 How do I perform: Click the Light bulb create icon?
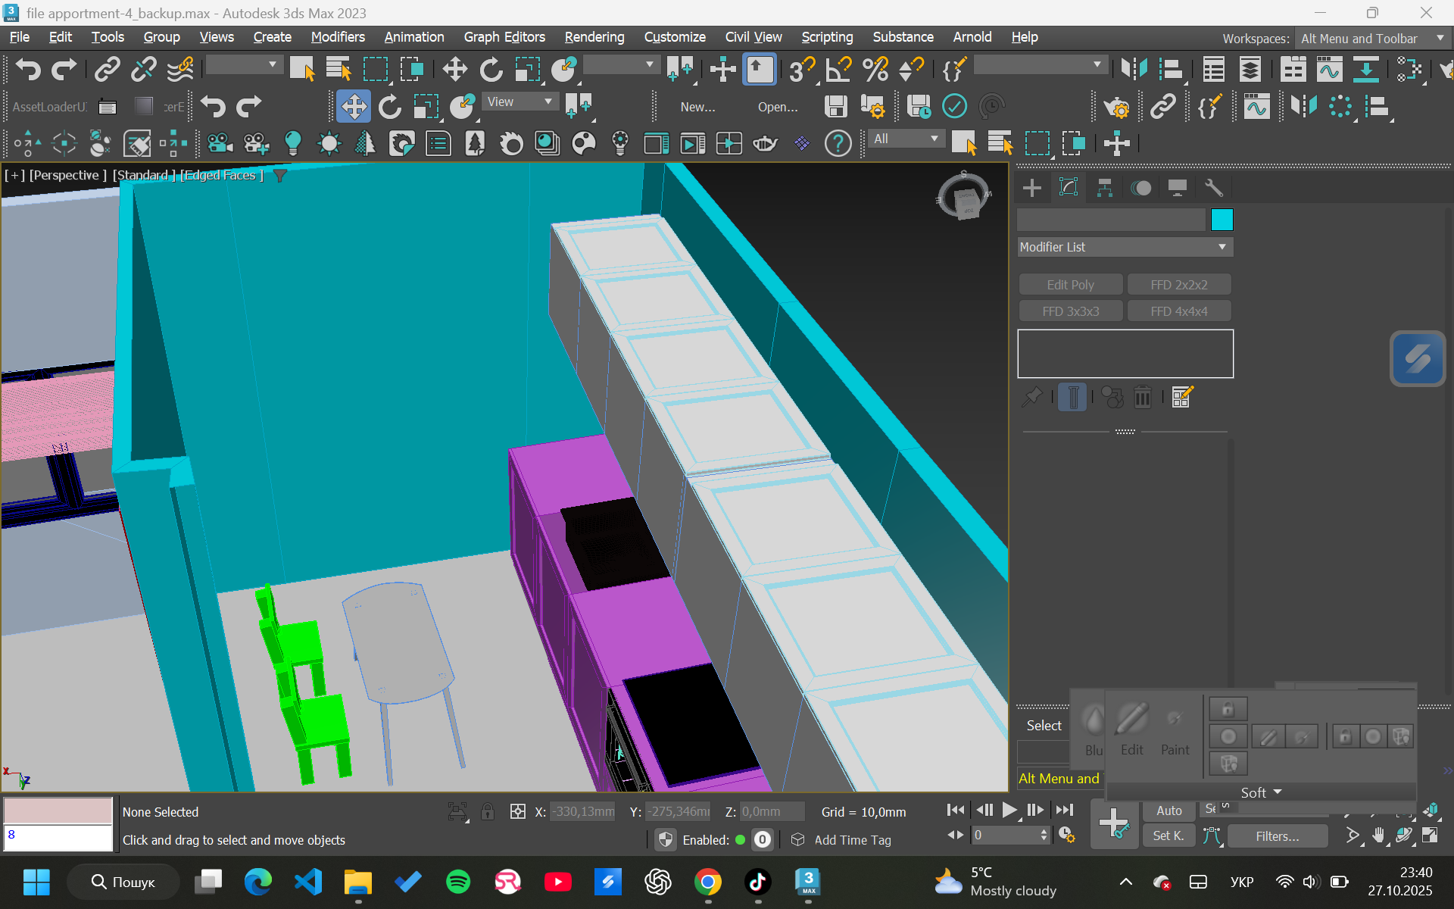[x=293, y=143]
